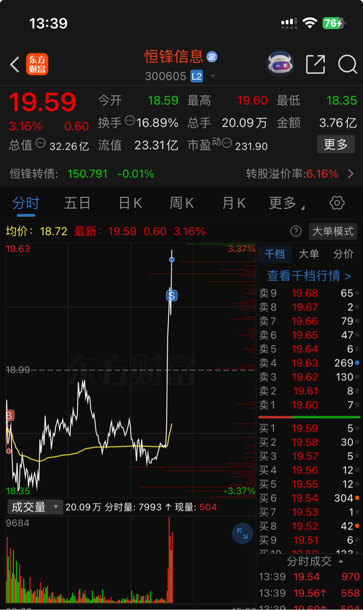This screenshot has height=610, width=363.
Task: Open 查看千档行情 link
Action: (309, 276)
